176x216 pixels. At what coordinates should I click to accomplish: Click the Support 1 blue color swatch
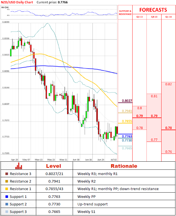pyautogui.click(x=7, y=196)
